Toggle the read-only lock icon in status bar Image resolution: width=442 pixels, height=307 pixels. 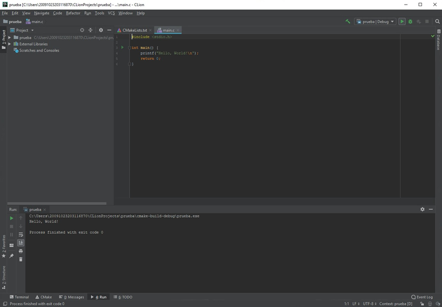tap(422, 303)
